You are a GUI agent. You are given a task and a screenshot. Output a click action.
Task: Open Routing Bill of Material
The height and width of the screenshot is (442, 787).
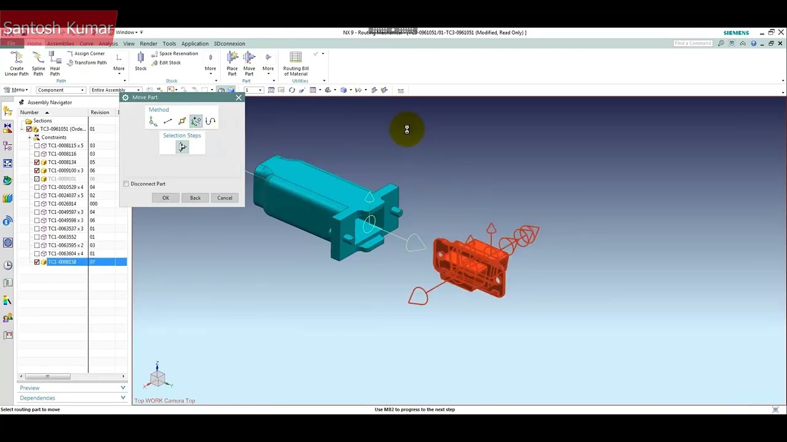click(296, 64)
